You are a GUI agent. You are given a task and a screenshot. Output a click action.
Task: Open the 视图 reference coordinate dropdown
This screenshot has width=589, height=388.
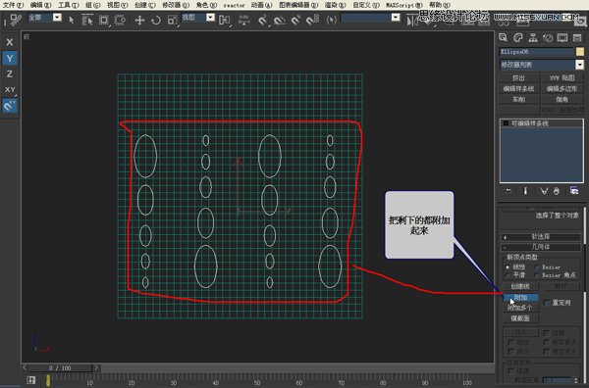click(x=210, y=18)
